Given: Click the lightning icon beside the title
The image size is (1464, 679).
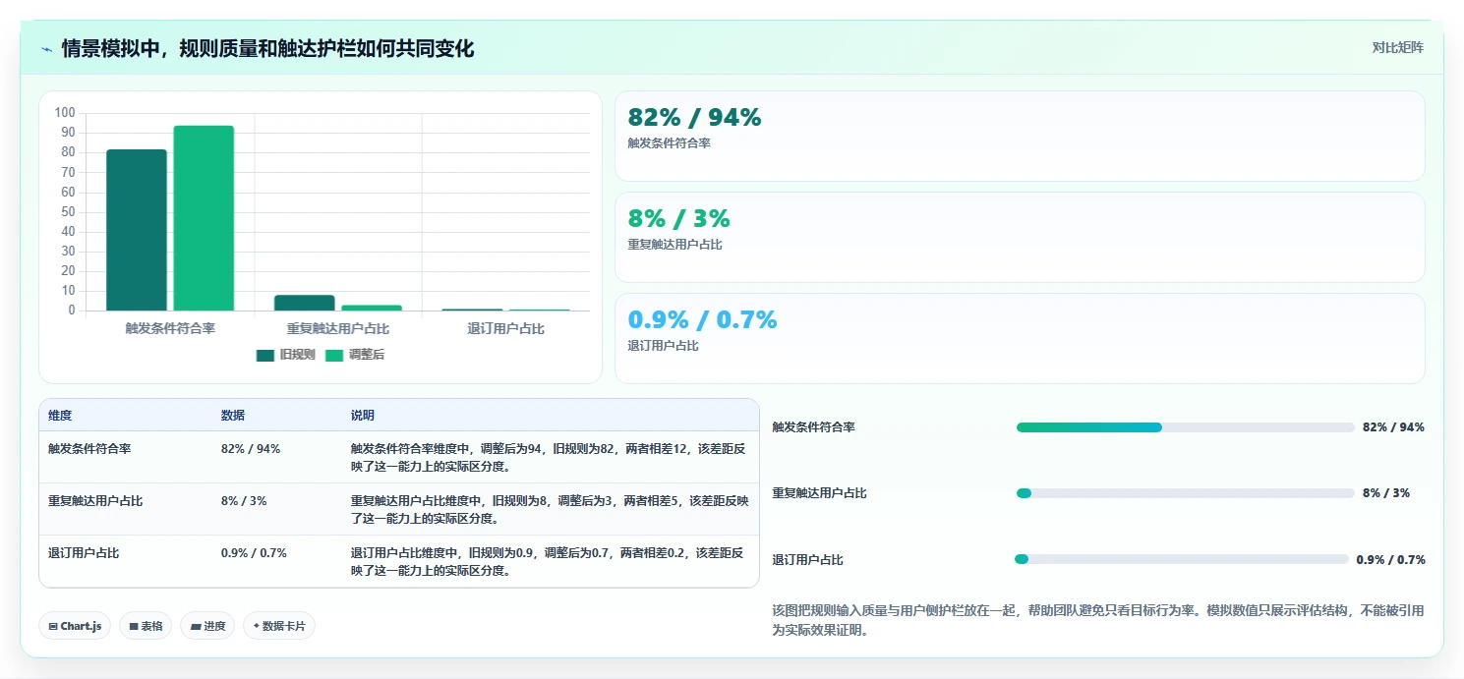Looking at the screenshot, I should [x=46, y=49].
